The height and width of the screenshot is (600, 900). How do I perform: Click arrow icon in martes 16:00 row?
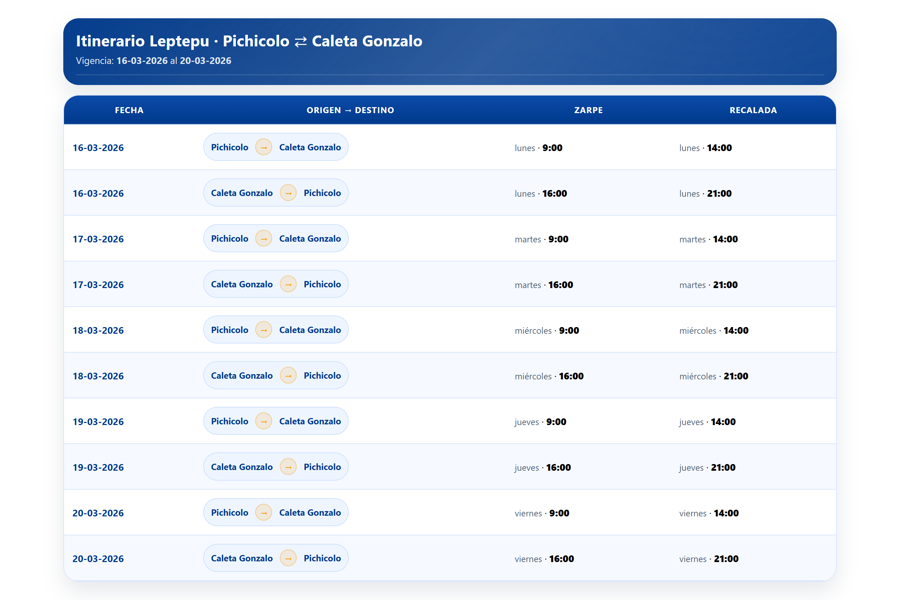[288, 284]
